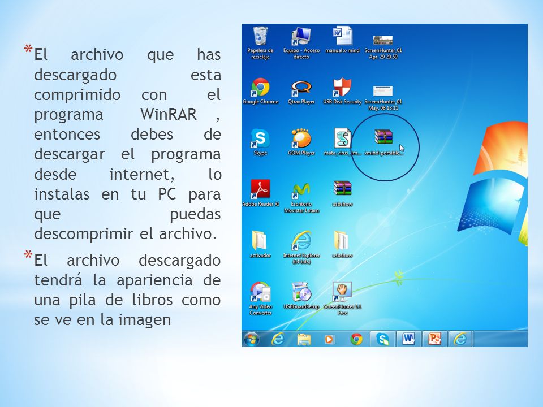The height and width of the screenshot is (407, 543).
Task: Launch Qtrax Player desktop shortcut
Action: click(301, 92)
